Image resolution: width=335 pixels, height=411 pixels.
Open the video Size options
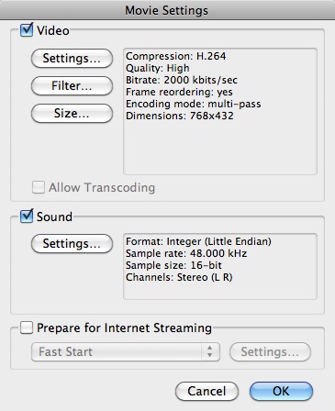tap(72, 113)
